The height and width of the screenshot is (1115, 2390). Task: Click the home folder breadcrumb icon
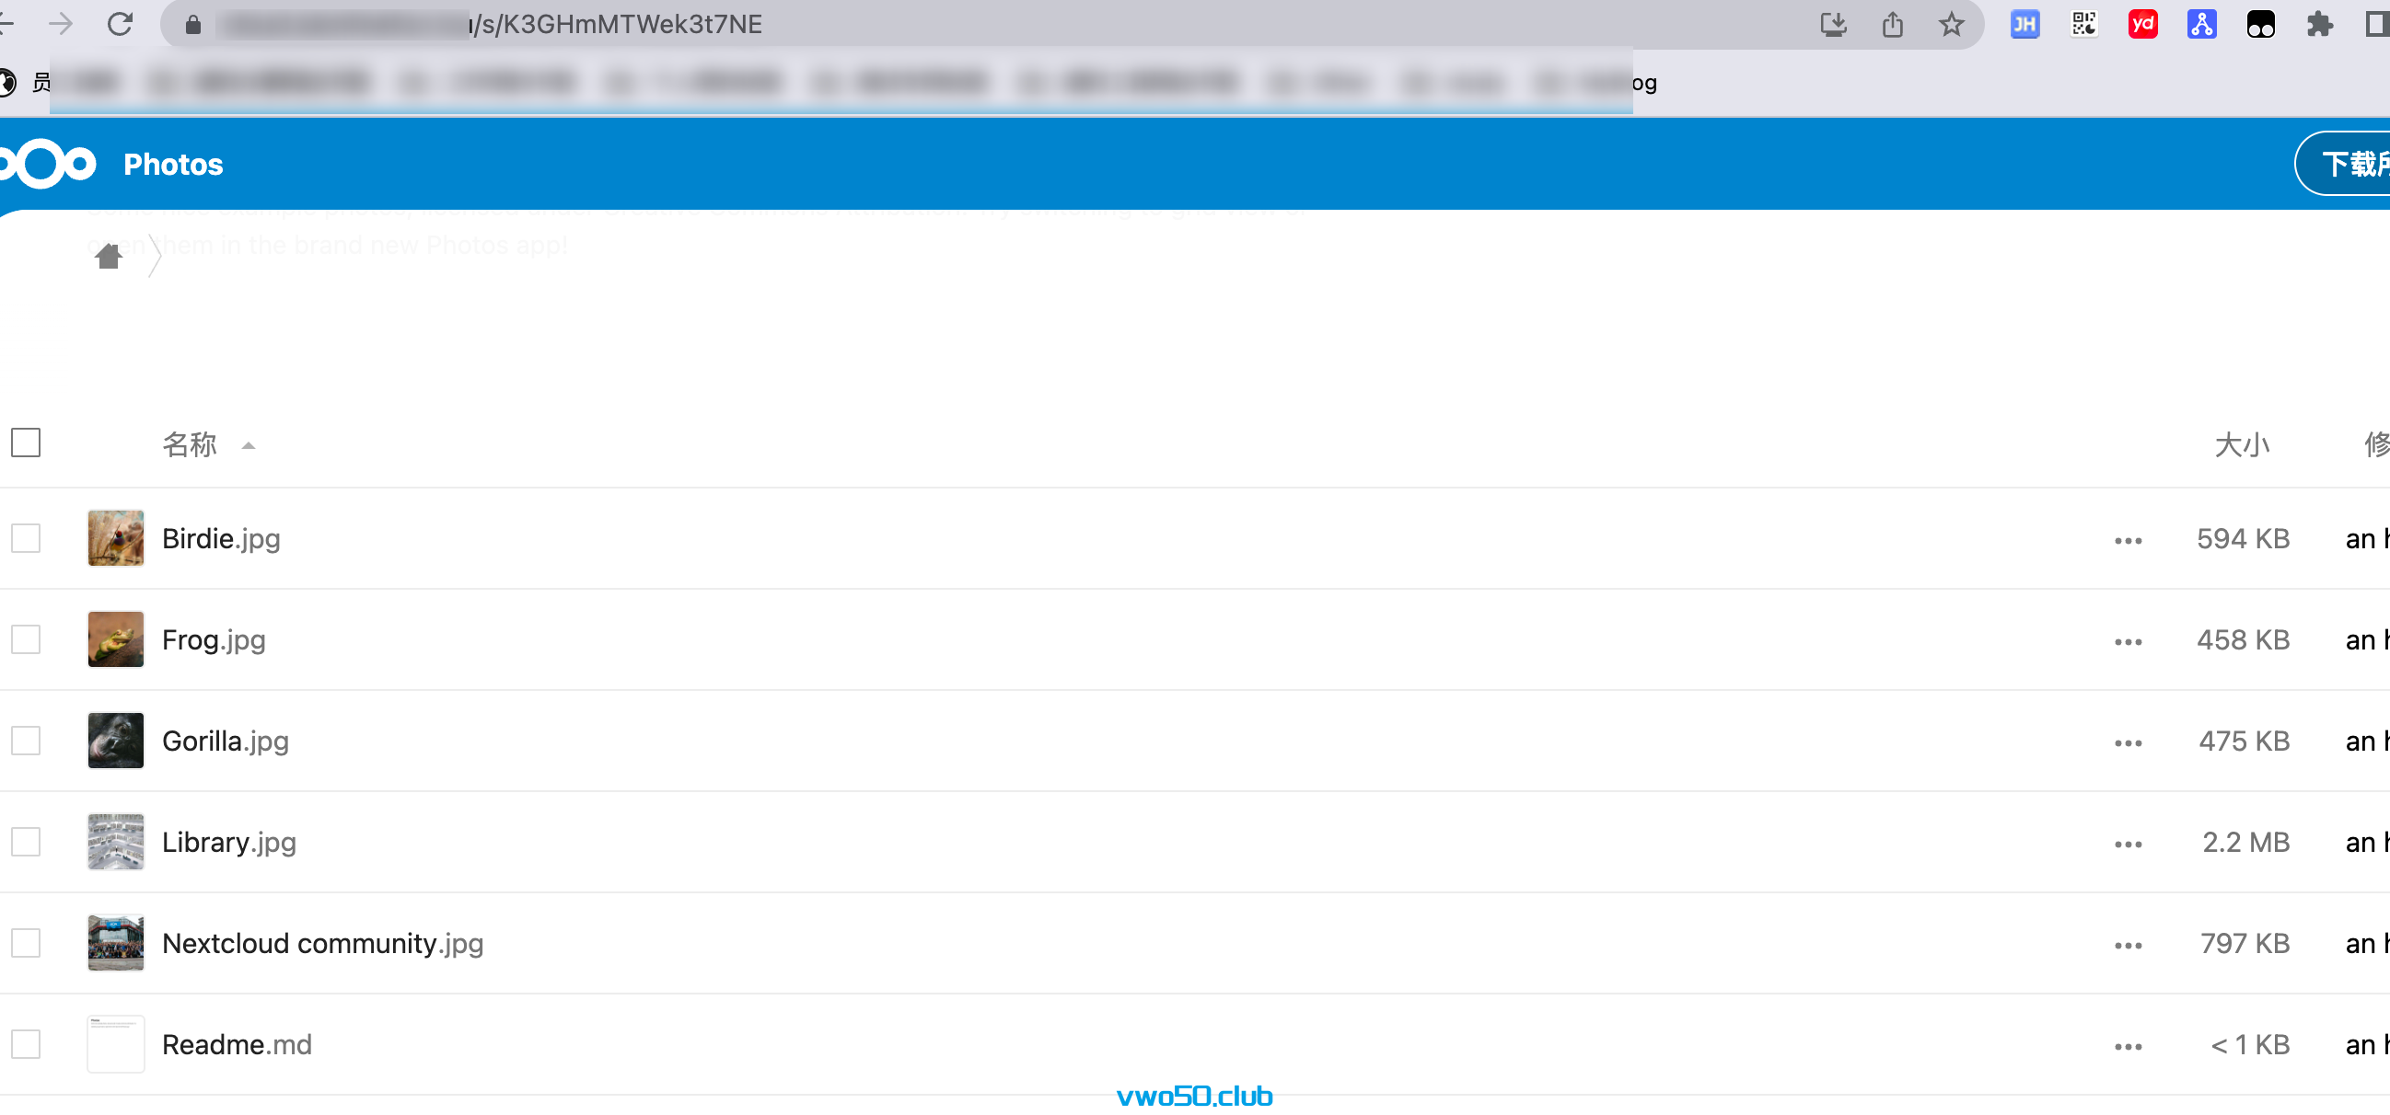coord(109,256)
